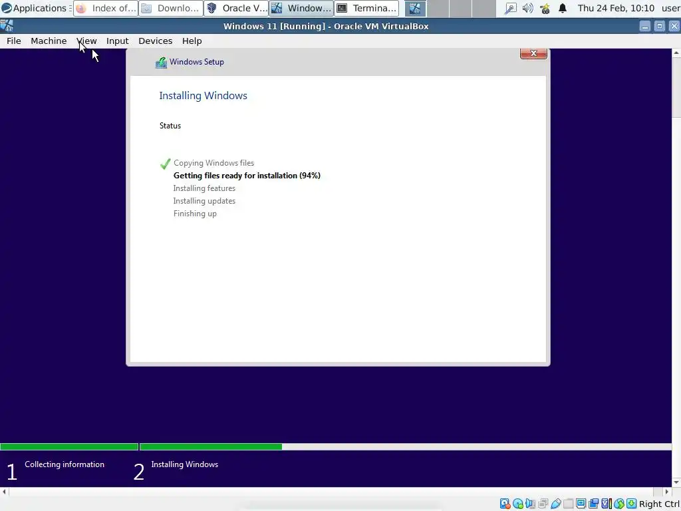The image size is (681, 511).
Task: Select the Windows 11 VM taskbar item
Action: coord(301,8)
